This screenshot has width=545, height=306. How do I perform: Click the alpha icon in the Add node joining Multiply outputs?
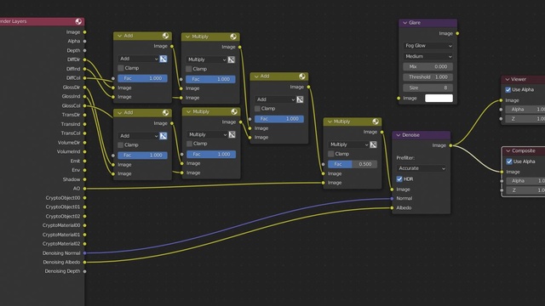click(300, 99)
